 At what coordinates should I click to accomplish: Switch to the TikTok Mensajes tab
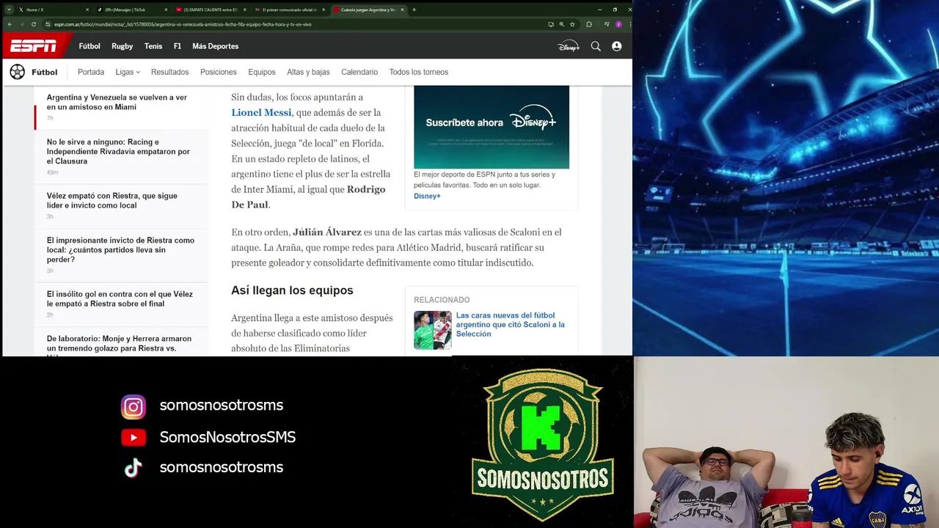[131, 10]
